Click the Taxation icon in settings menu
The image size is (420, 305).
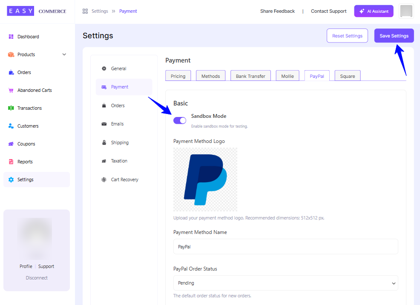pyautogui.click(x=104, y=161)
